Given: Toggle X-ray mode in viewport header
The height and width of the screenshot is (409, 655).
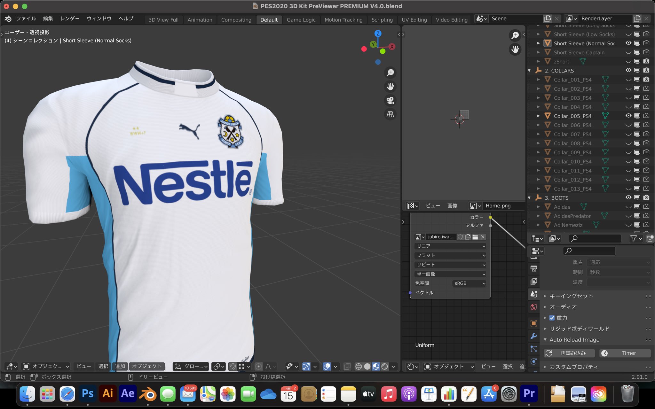Looking at the screenshot, I should tap(347, 367).
